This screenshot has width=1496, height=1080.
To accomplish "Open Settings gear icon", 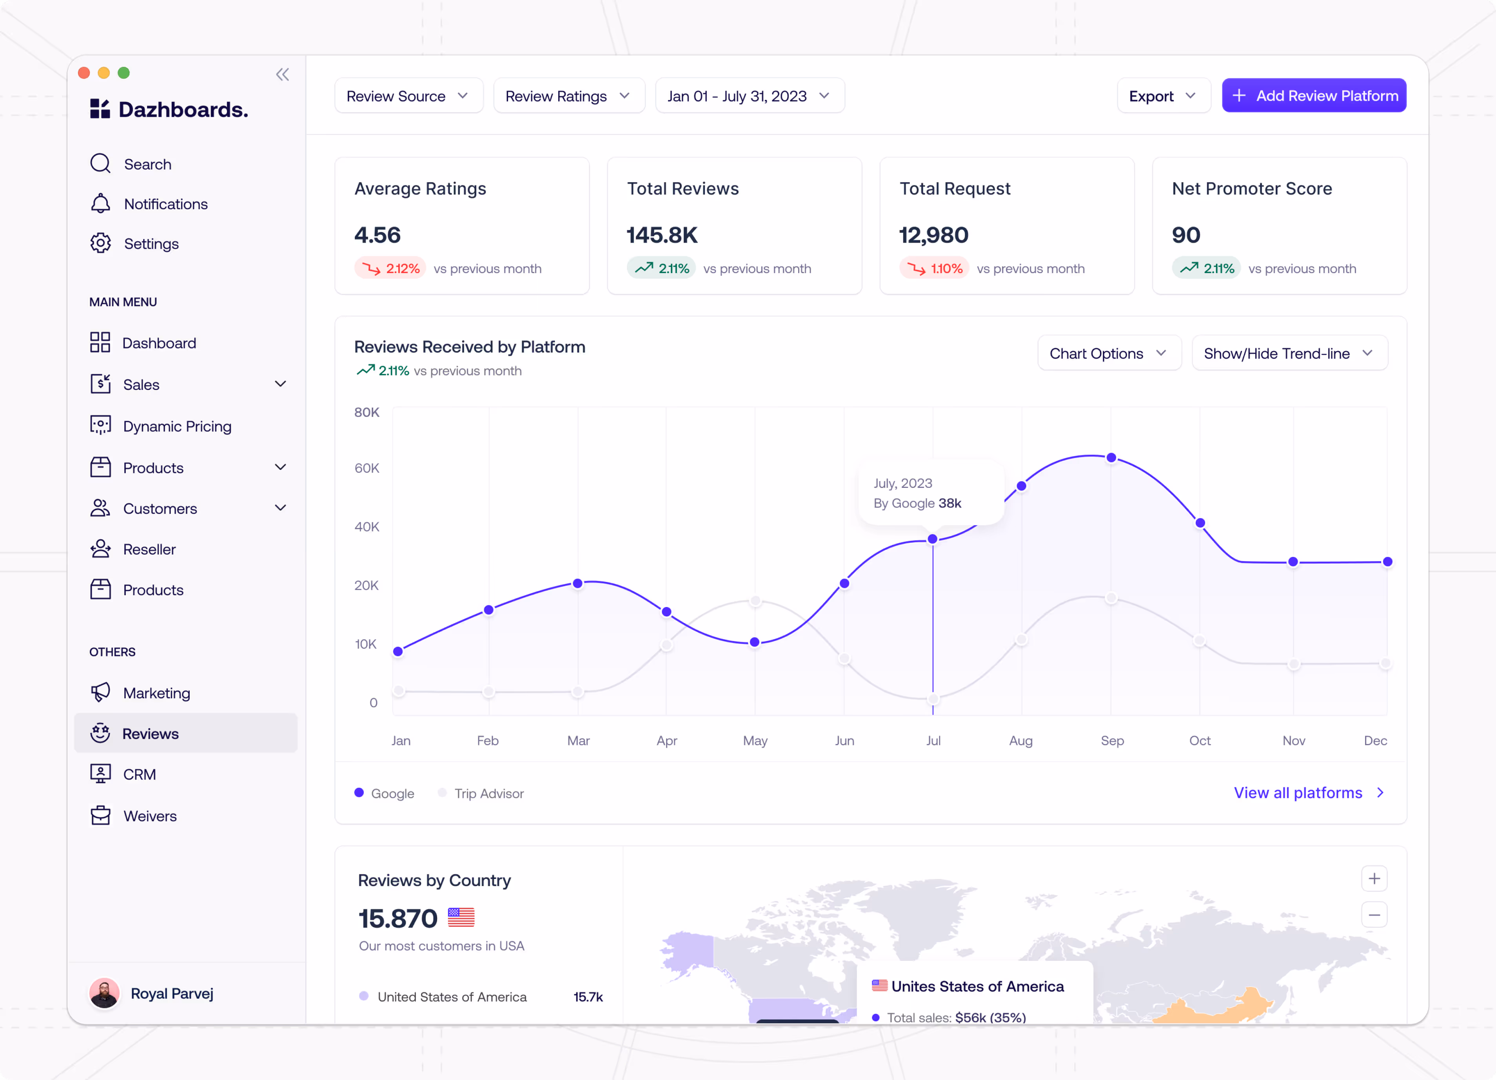I will point(100,243).
